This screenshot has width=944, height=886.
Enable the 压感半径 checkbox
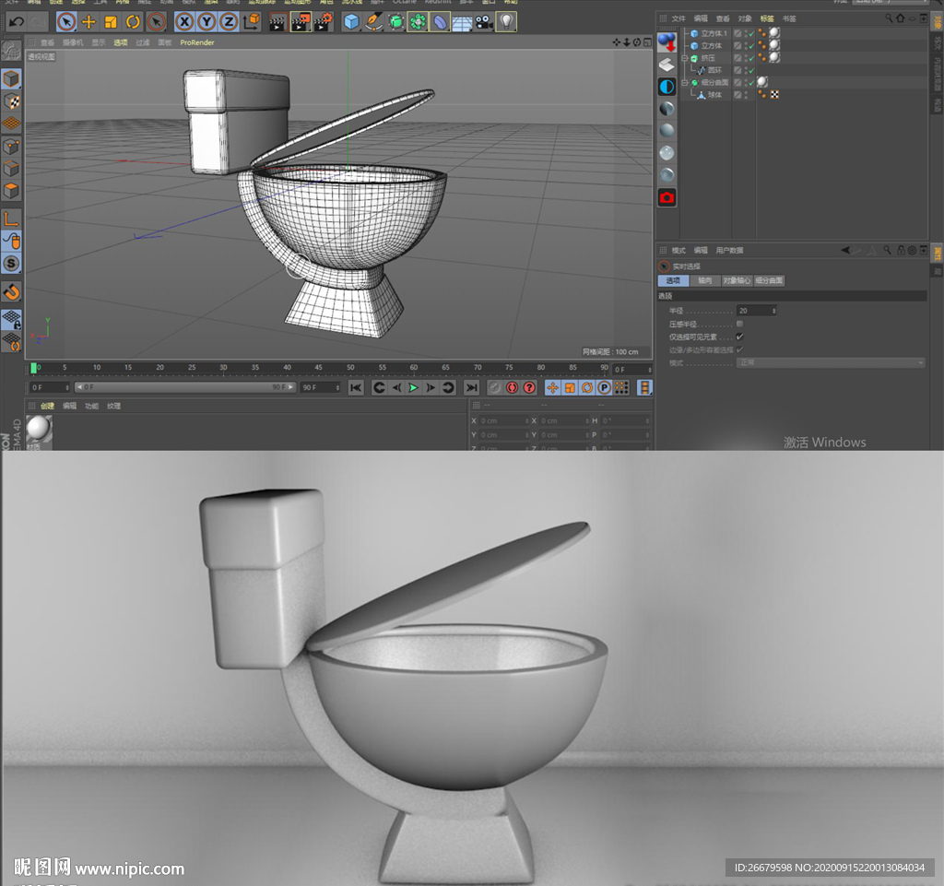click(x=739, y=325)
